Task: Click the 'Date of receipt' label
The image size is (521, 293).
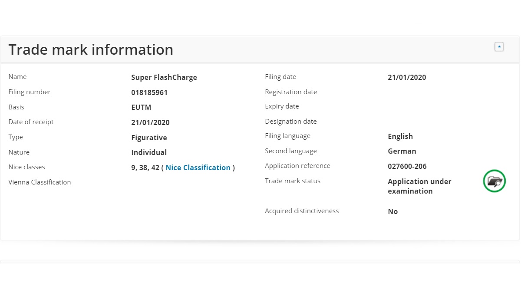Action: click(x=31, y=122)
